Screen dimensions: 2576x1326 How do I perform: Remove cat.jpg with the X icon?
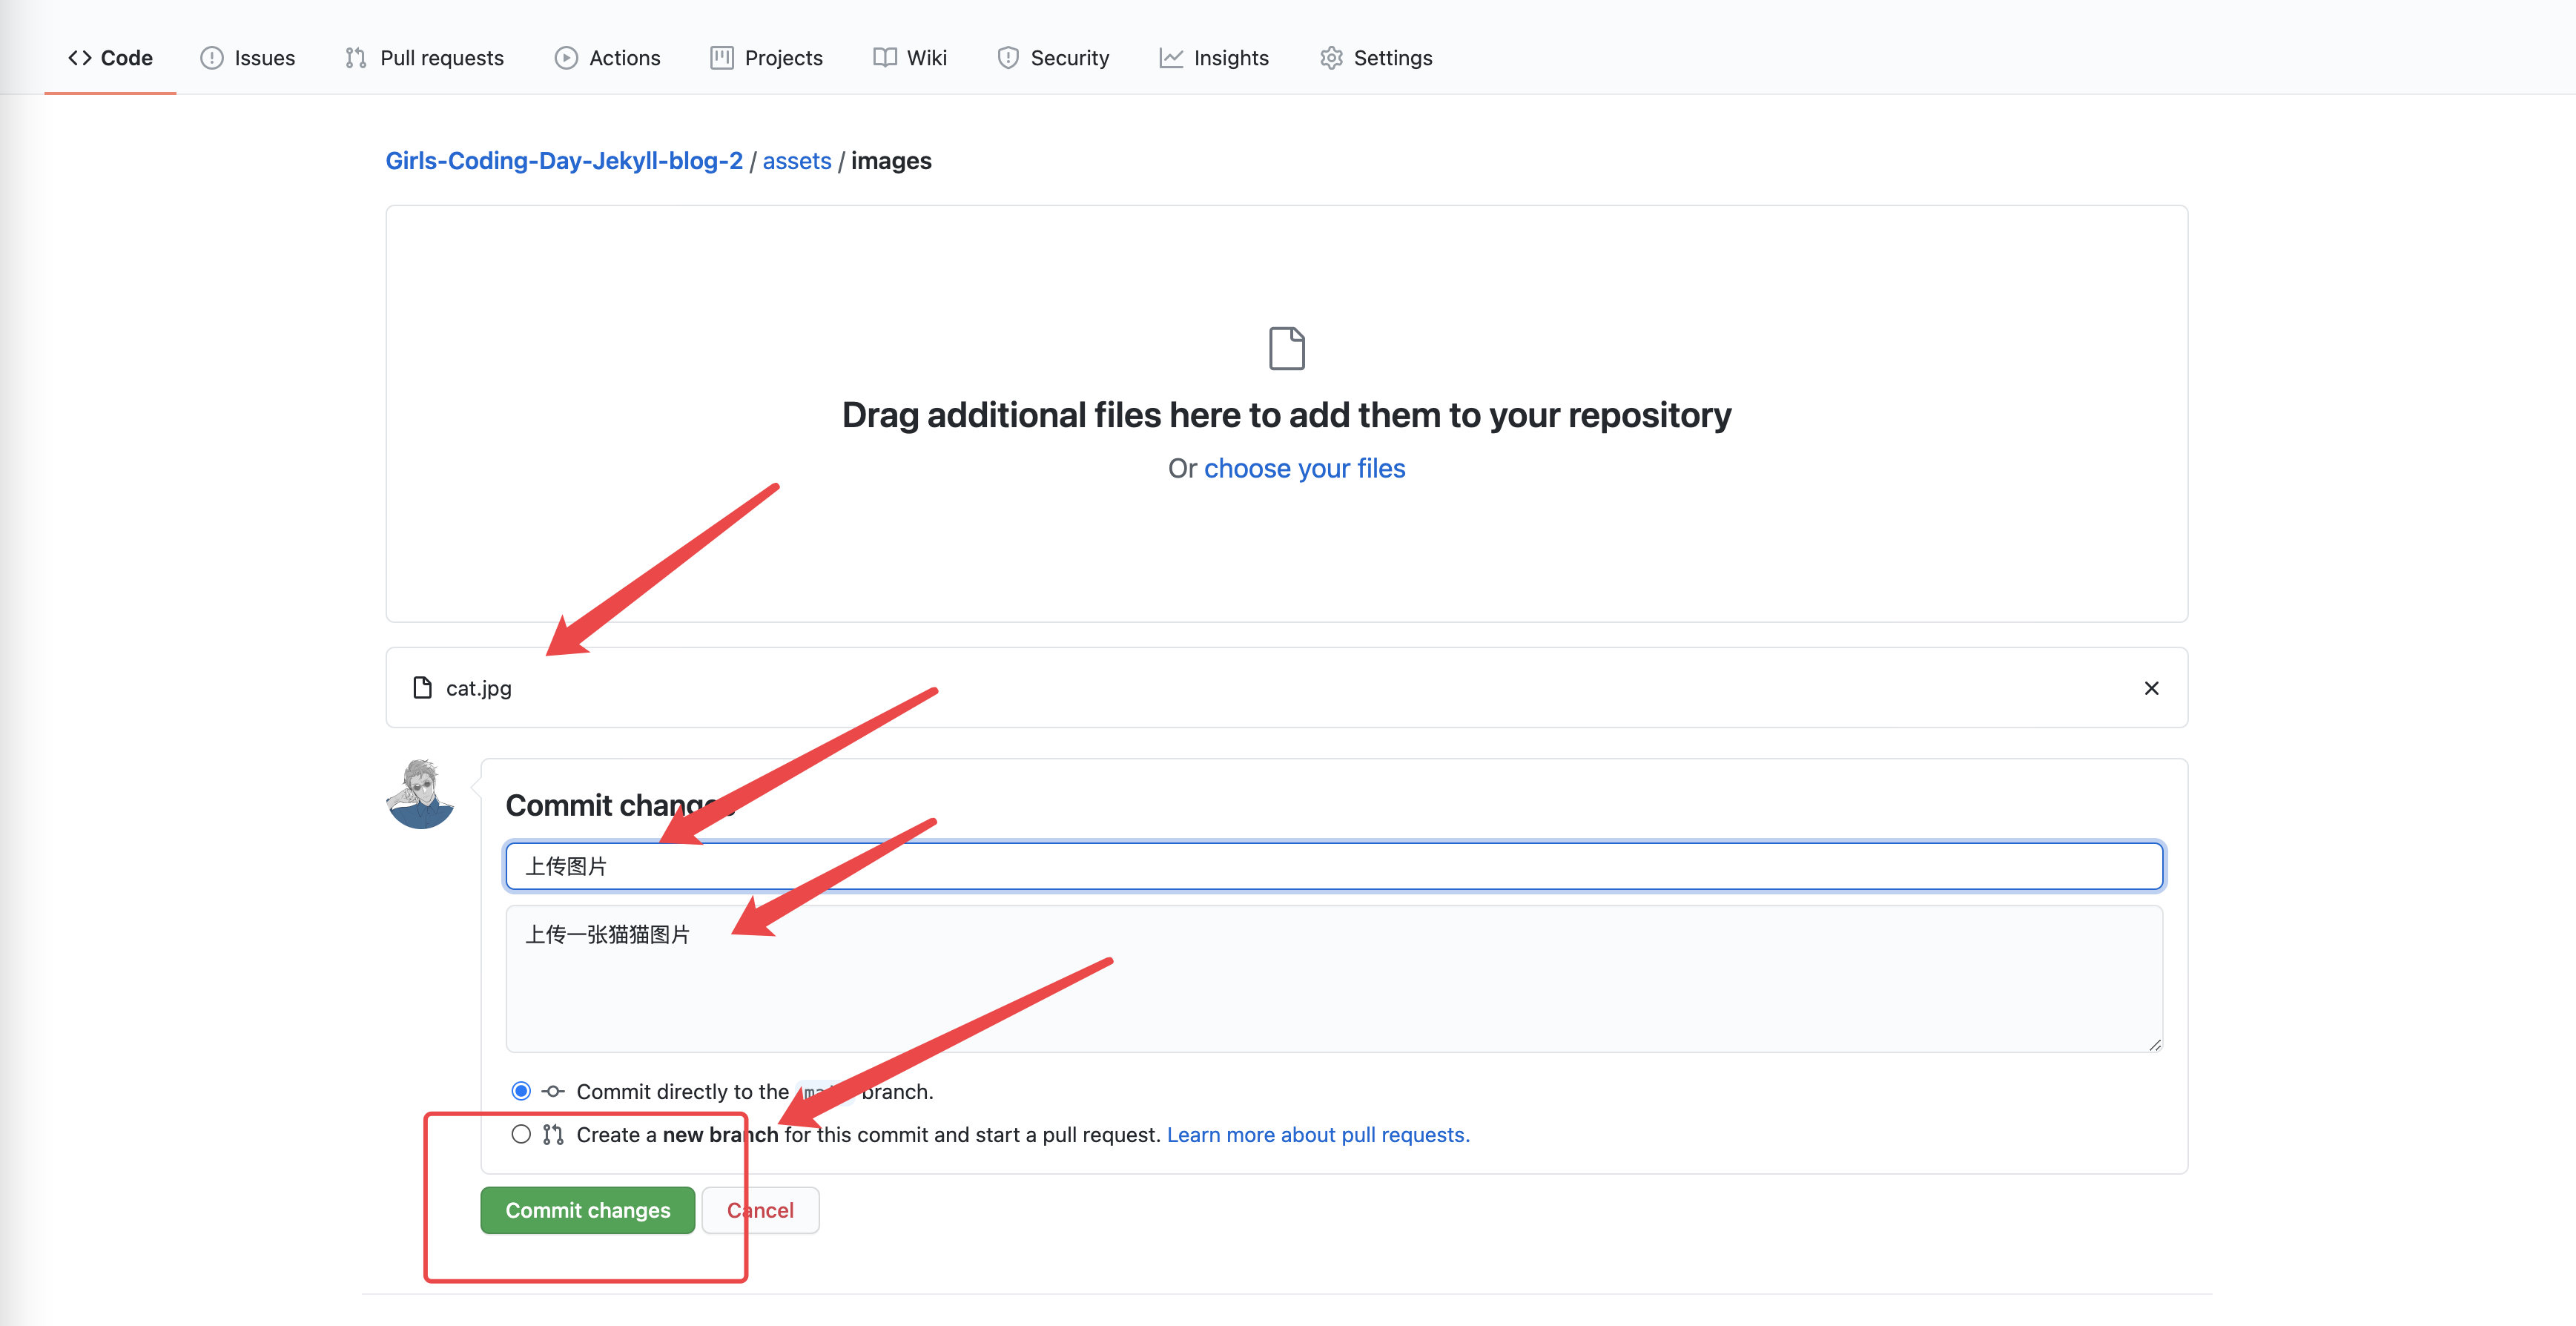(2151, 688)
